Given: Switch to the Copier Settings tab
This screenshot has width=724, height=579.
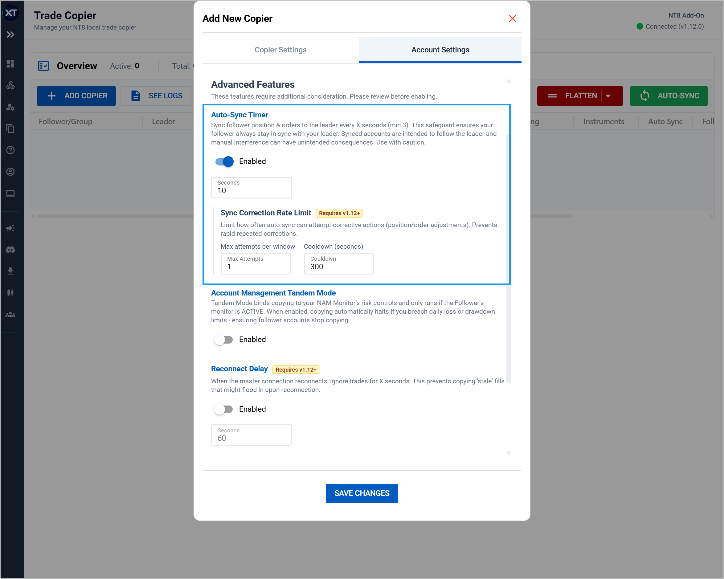Looking at the screenshot, I should [x=280, y=49].
